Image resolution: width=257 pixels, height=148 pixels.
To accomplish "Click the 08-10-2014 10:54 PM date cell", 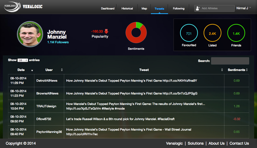I will pos(21,106).
